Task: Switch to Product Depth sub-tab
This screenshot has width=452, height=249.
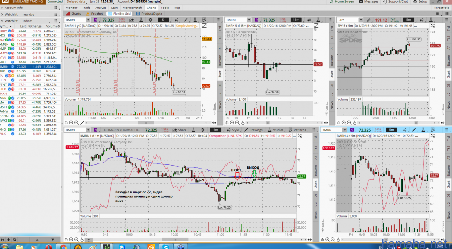Action: pyautogui.click(x=149, y=14)
